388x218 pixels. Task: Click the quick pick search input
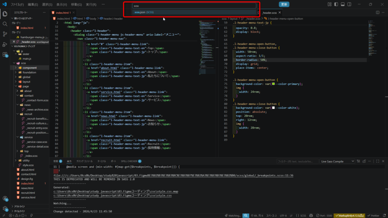click(x=194, y=6)
